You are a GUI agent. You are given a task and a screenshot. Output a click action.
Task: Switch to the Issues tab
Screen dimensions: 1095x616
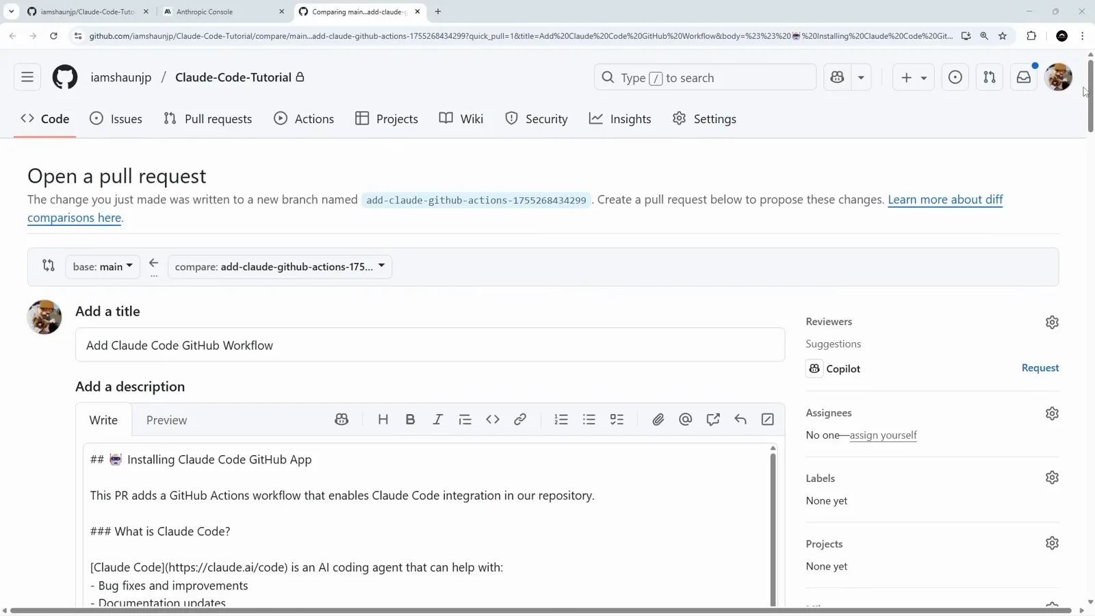116,118
